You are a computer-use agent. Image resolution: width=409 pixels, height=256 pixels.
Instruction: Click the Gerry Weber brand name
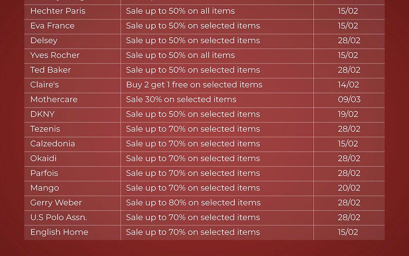[x=56, y=203]
